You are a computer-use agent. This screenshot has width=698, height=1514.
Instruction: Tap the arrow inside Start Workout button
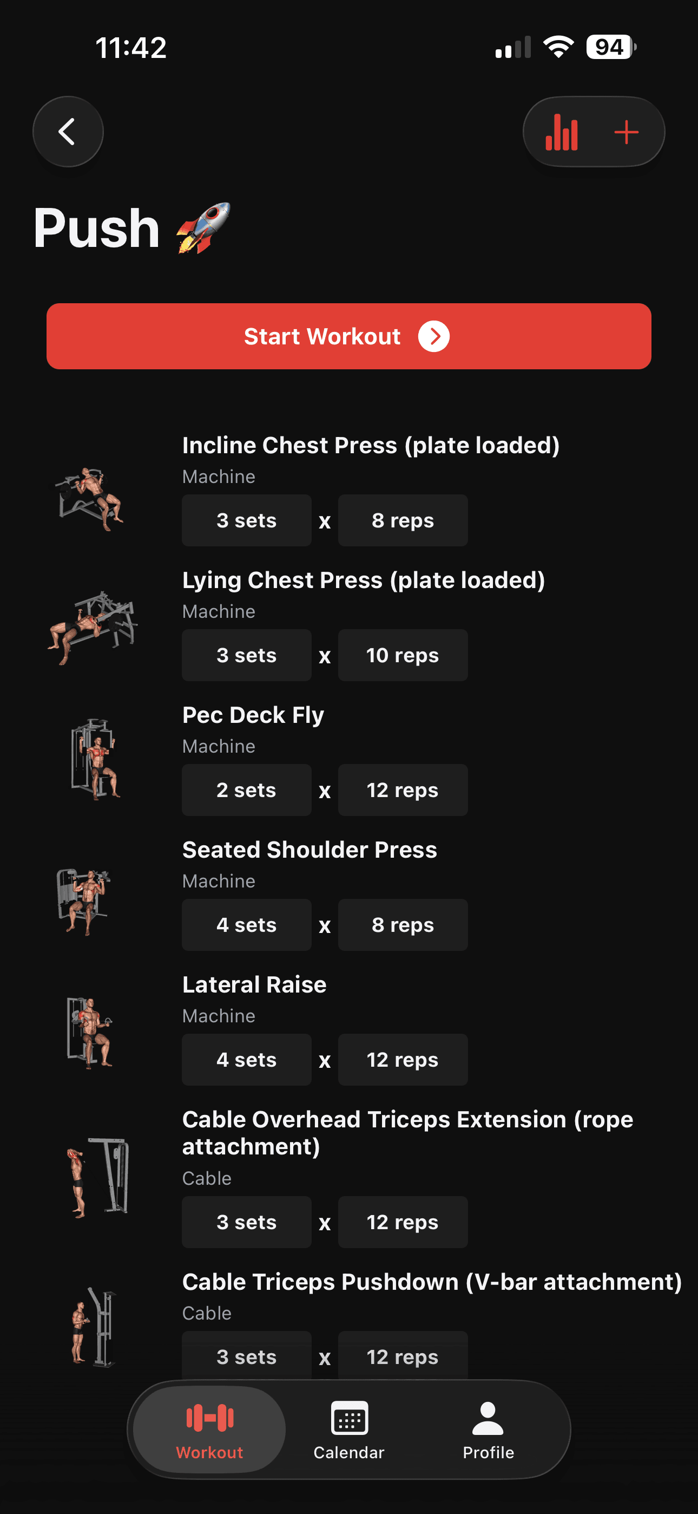435,336
